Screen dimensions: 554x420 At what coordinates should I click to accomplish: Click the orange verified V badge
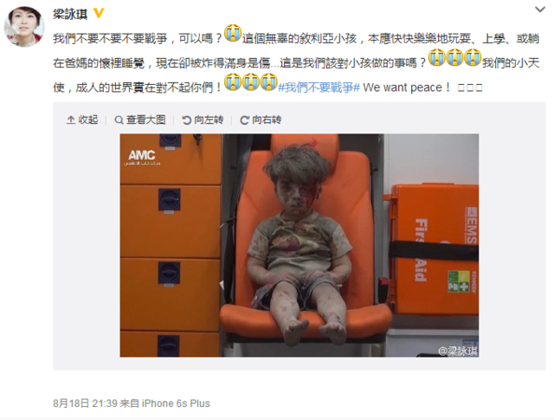(x=99, y=13)
